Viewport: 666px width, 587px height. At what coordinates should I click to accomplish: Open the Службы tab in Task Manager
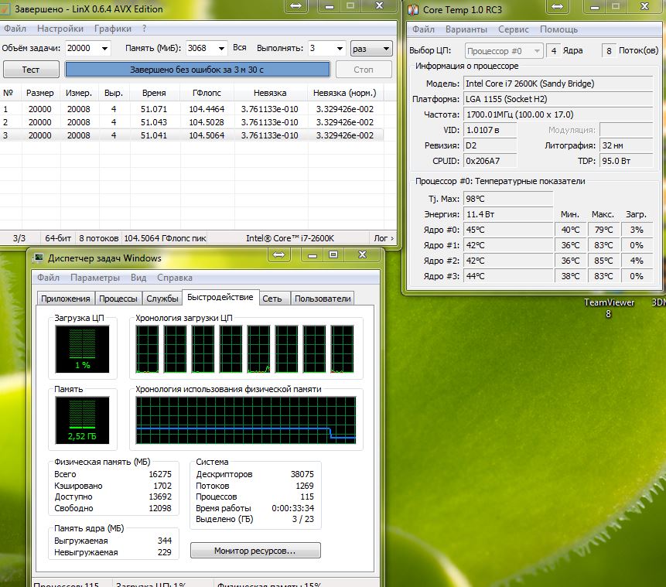[x=162, y=299]
